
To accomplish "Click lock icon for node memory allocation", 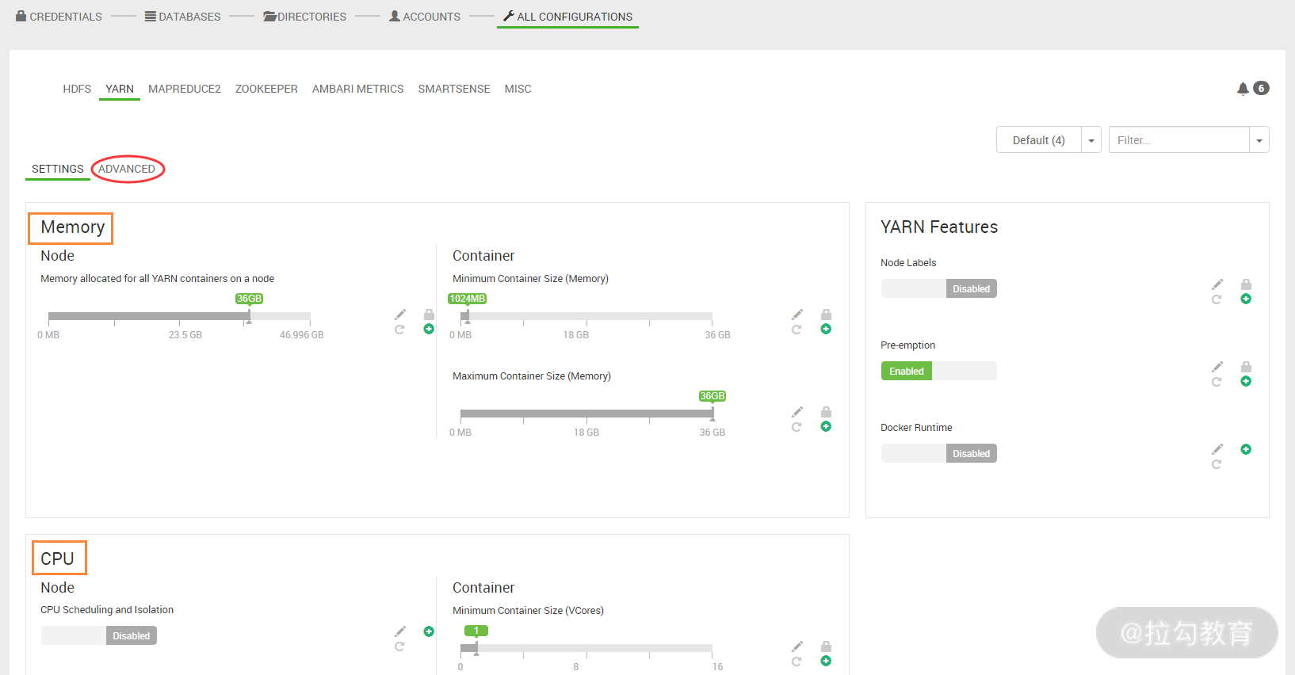I will click(429, 315).
